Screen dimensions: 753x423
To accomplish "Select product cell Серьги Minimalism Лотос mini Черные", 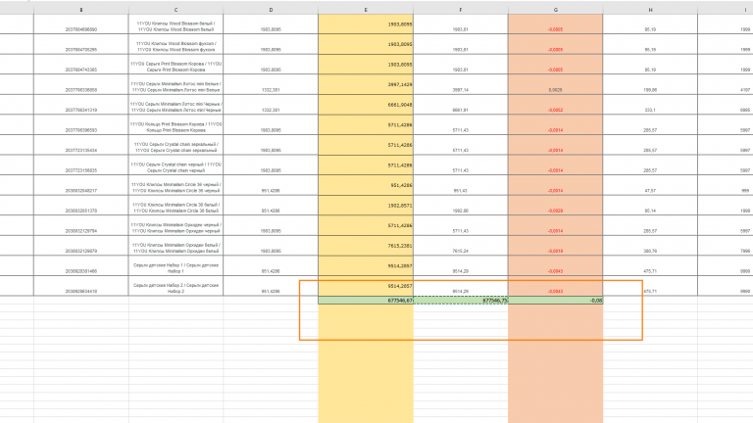I will 176,105.
